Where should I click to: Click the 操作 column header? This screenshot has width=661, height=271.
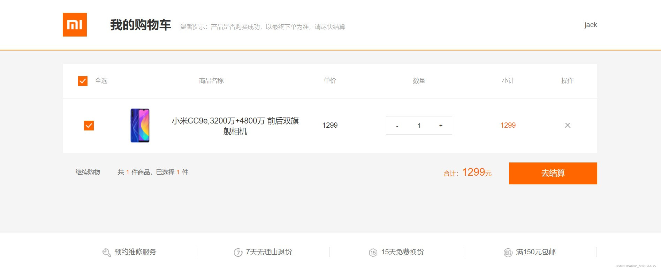(x=568, y=81)
